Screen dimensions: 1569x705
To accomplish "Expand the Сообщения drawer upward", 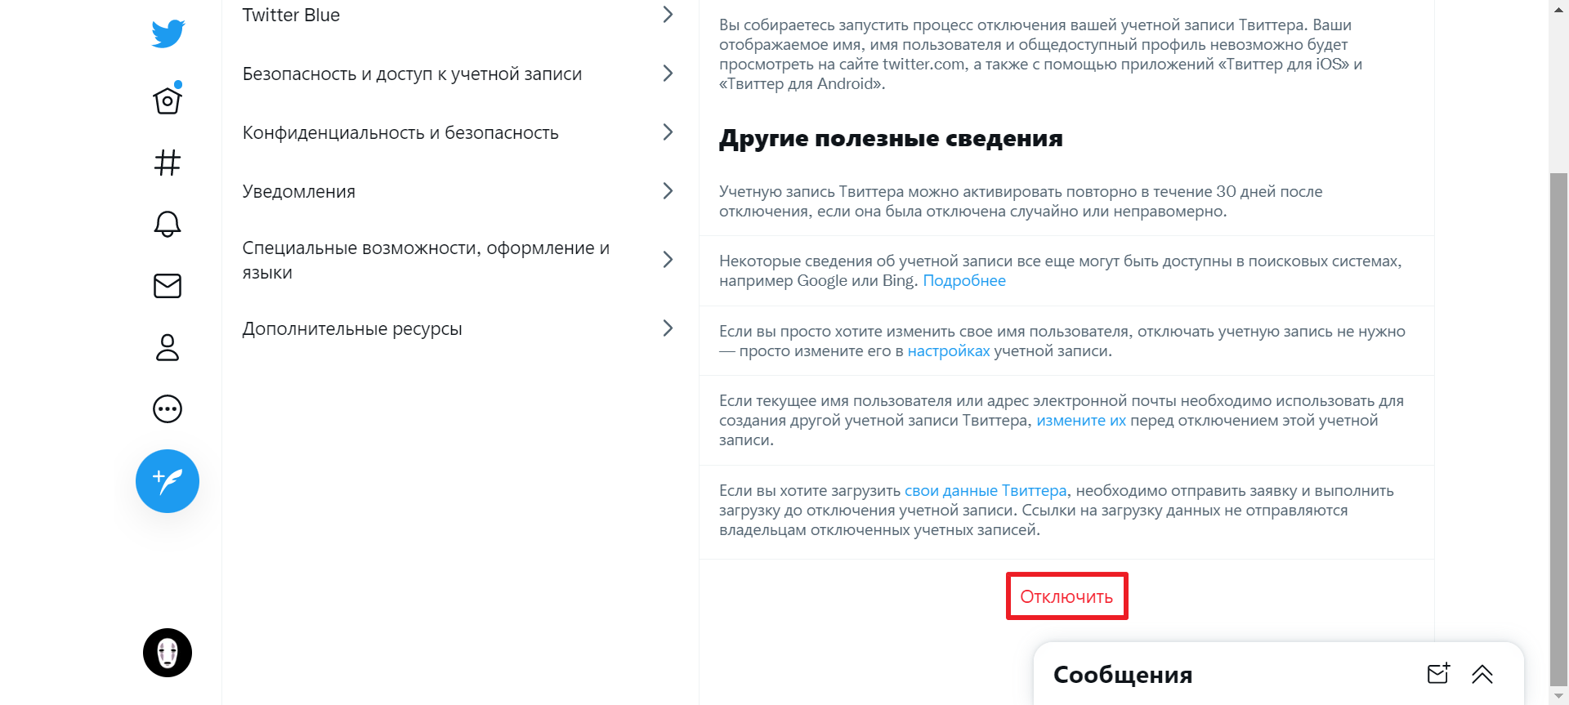I will pyautogui.click(x=1483, y=673).
